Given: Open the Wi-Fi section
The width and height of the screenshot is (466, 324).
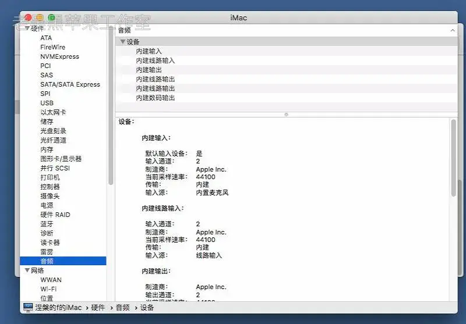Looking at the screenshot, I should (x=48, y=289).
